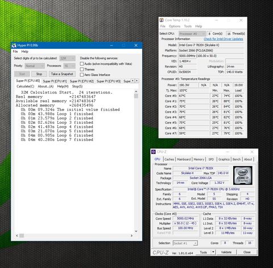Click the down arrow of the log scrollbar
This screenshot has height=268, width=273.
pyautogui.click(x=136, y=231)
